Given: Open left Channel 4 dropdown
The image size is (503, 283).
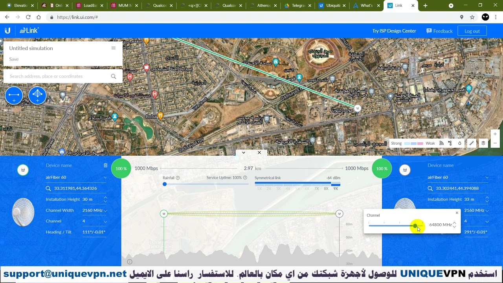Looking at the screenshot, I should pos(95,221).
